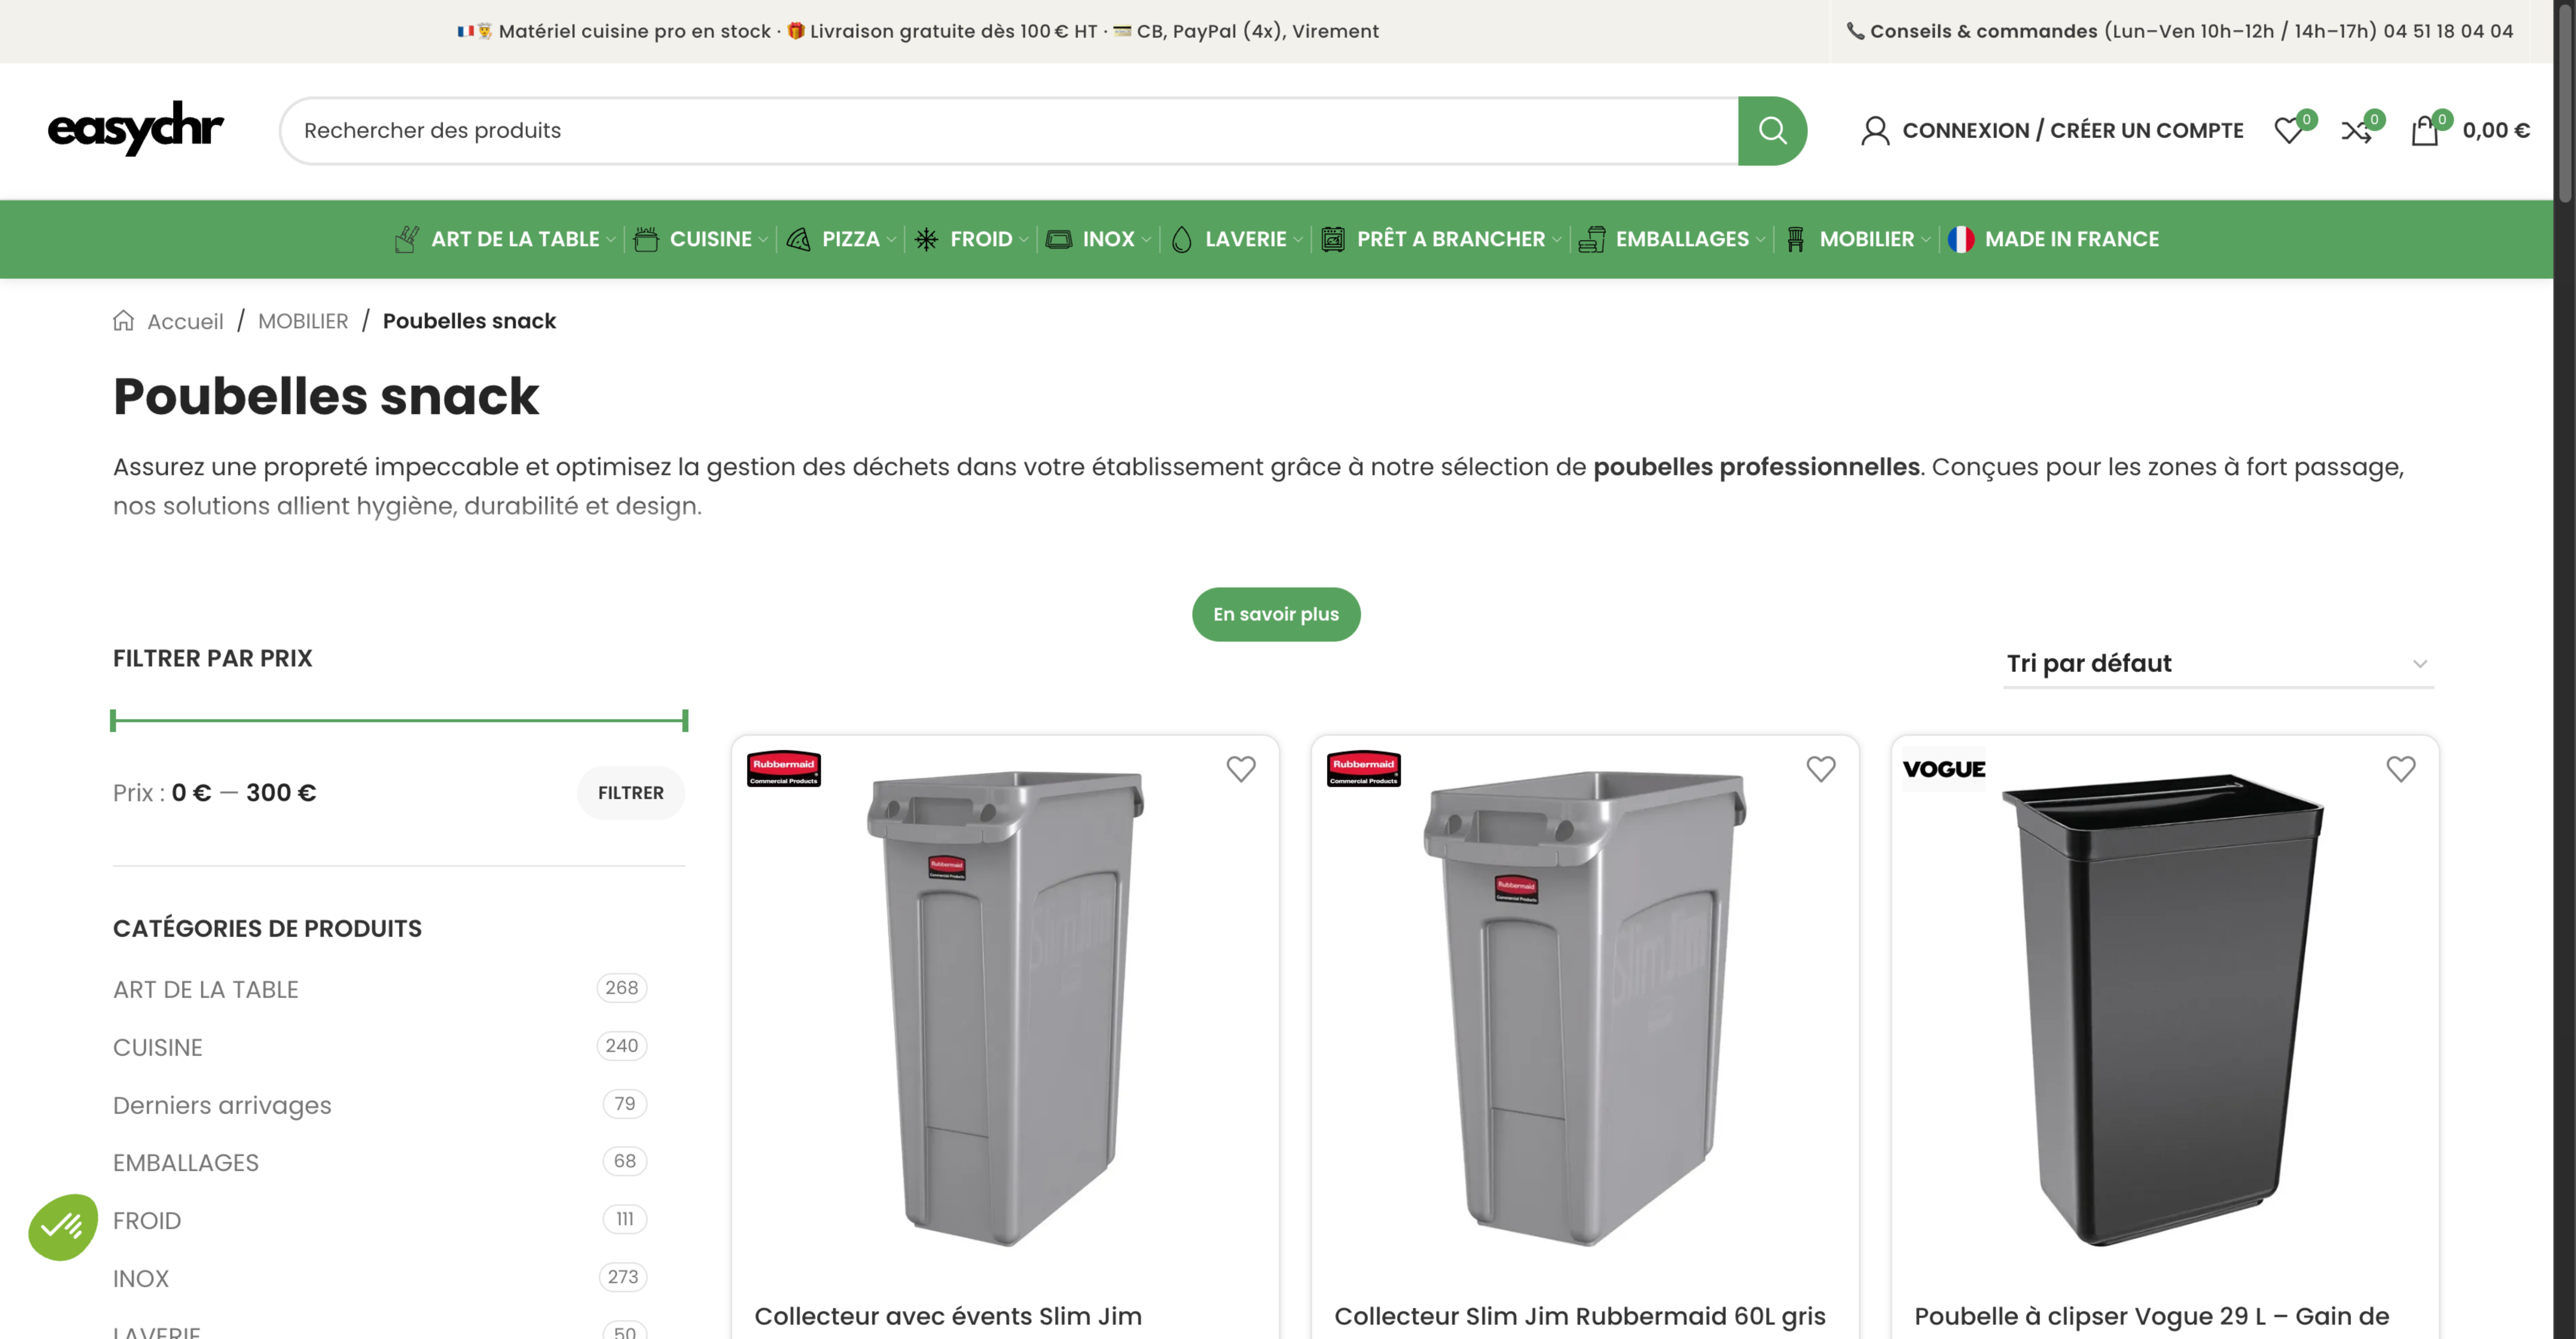Focus the Rechercher des produits search field
The image size is (2576, 1339).
pos(1009,131)
